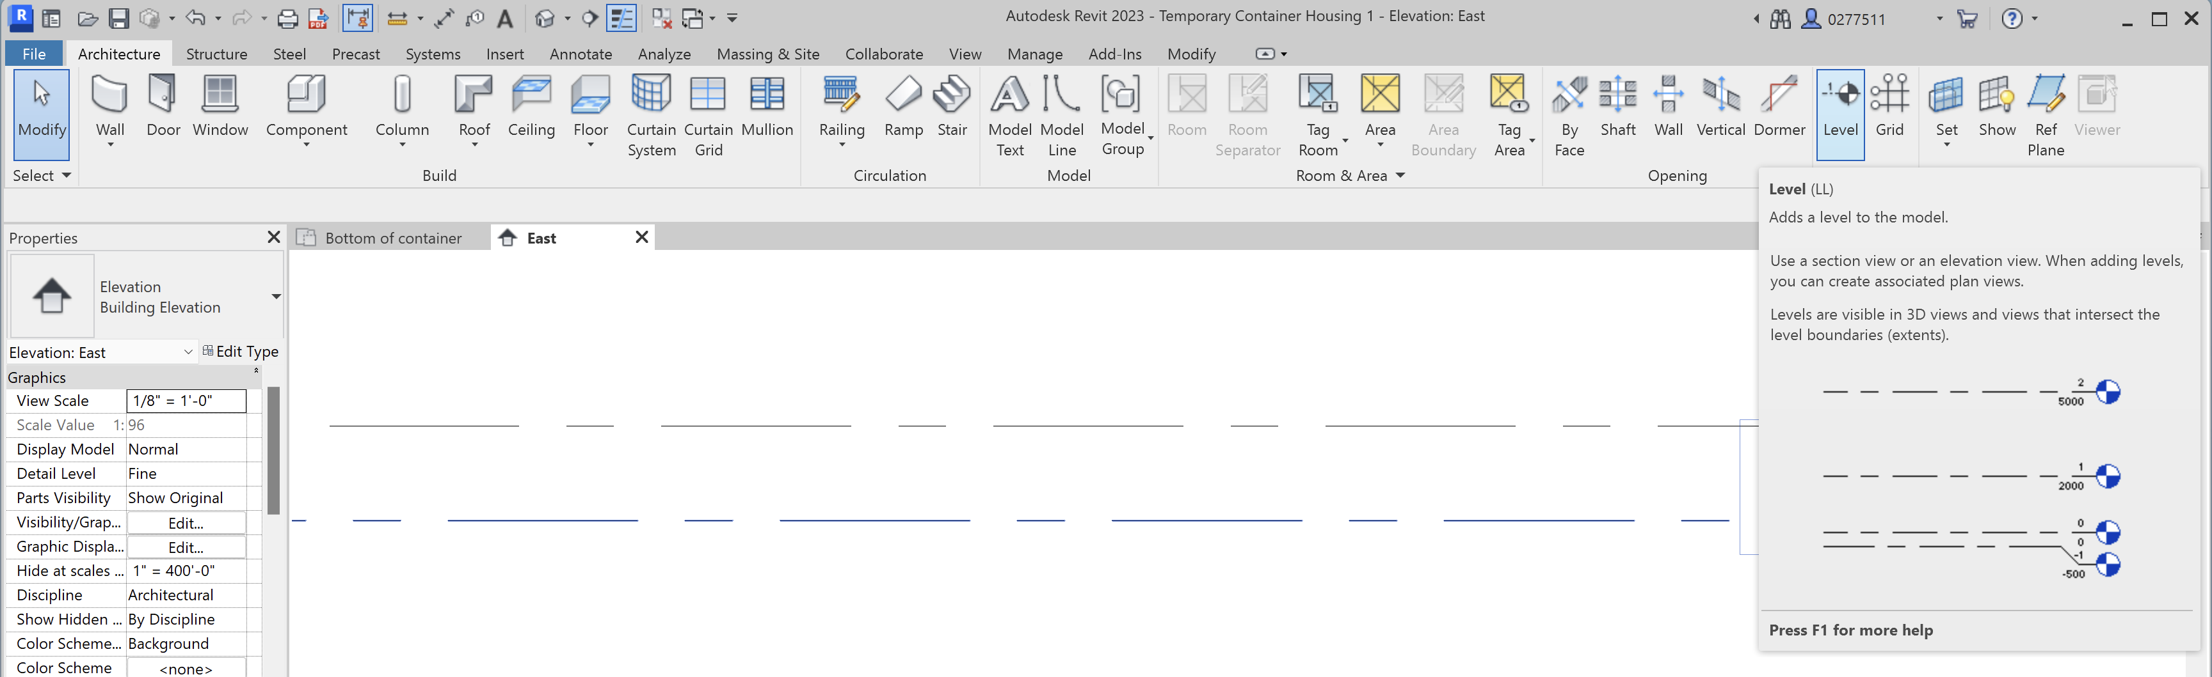Image resolution: width=2212 pixels, height=677 pixels.
Task: Activate the Door tool
Action: (x=163, y=107)
